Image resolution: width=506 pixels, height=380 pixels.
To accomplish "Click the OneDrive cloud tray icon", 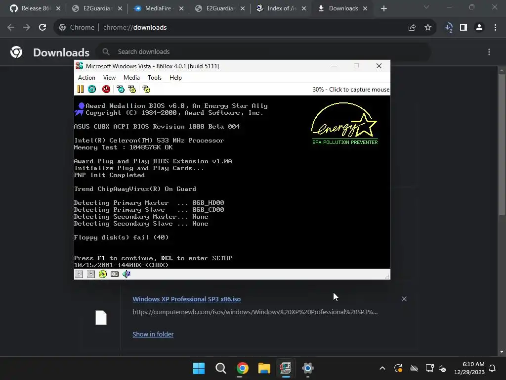I will tap(414, 368).
